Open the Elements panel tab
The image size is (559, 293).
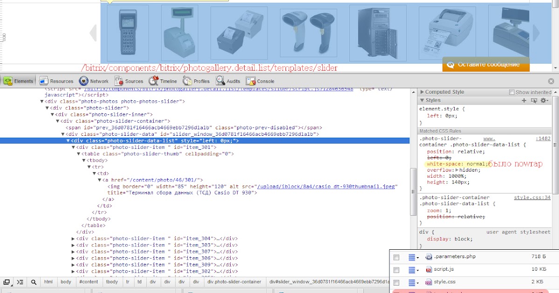pos(19,81)
